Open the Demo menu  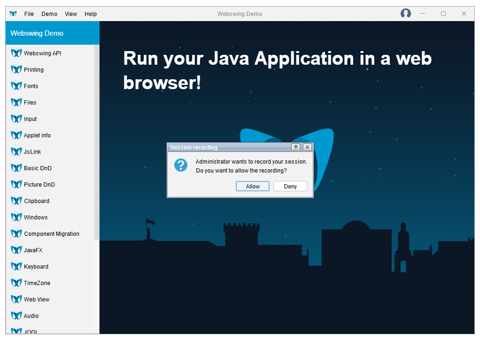coord(49,14)
